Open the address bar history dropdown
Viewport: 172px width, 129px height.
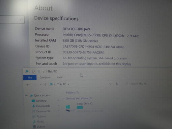tap(110, 84)
